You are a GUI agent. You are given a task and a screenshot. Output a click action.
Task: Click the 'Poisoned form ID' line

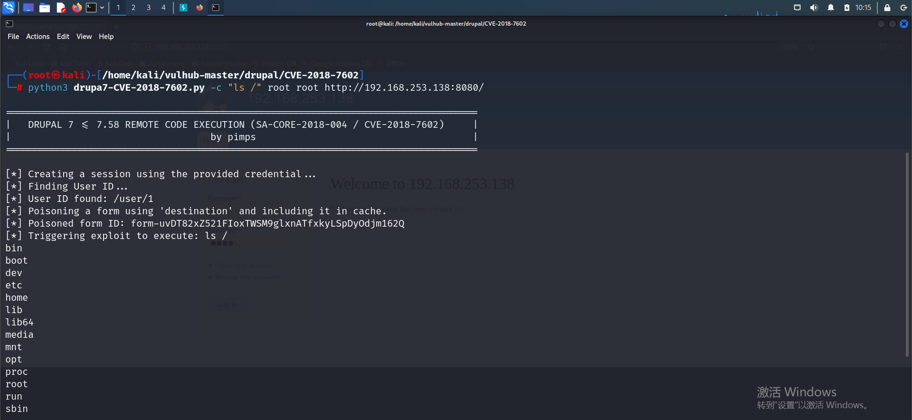pos(205,223)
